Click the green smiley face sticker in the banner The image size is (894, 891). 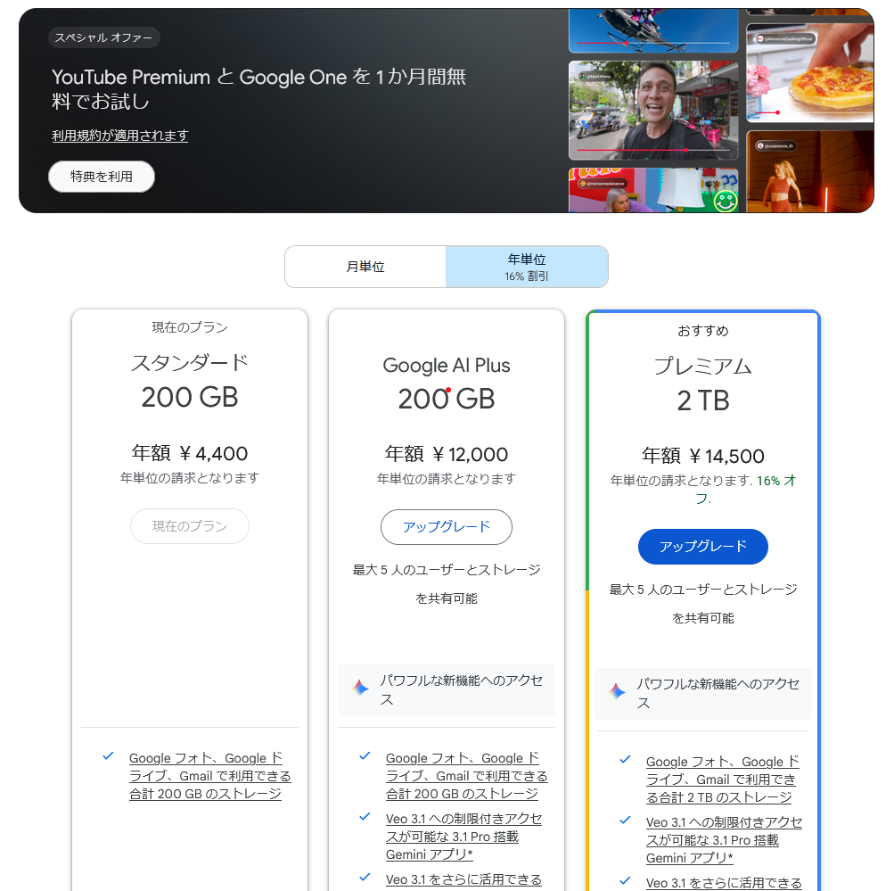pyautogui.click(x=726, y=201)
